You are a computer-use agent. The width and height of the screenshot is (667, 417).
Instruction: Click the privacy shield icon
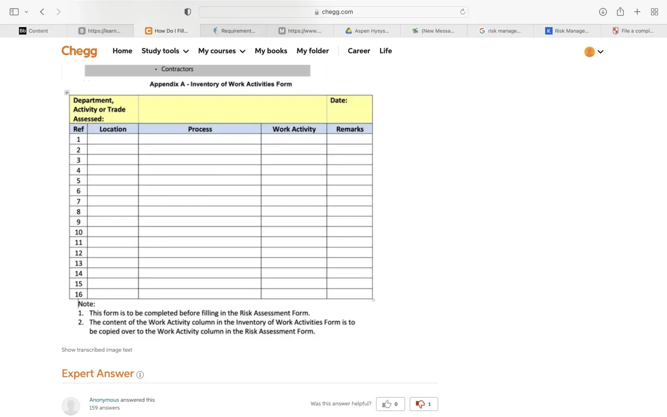click(x=188, y=12)
